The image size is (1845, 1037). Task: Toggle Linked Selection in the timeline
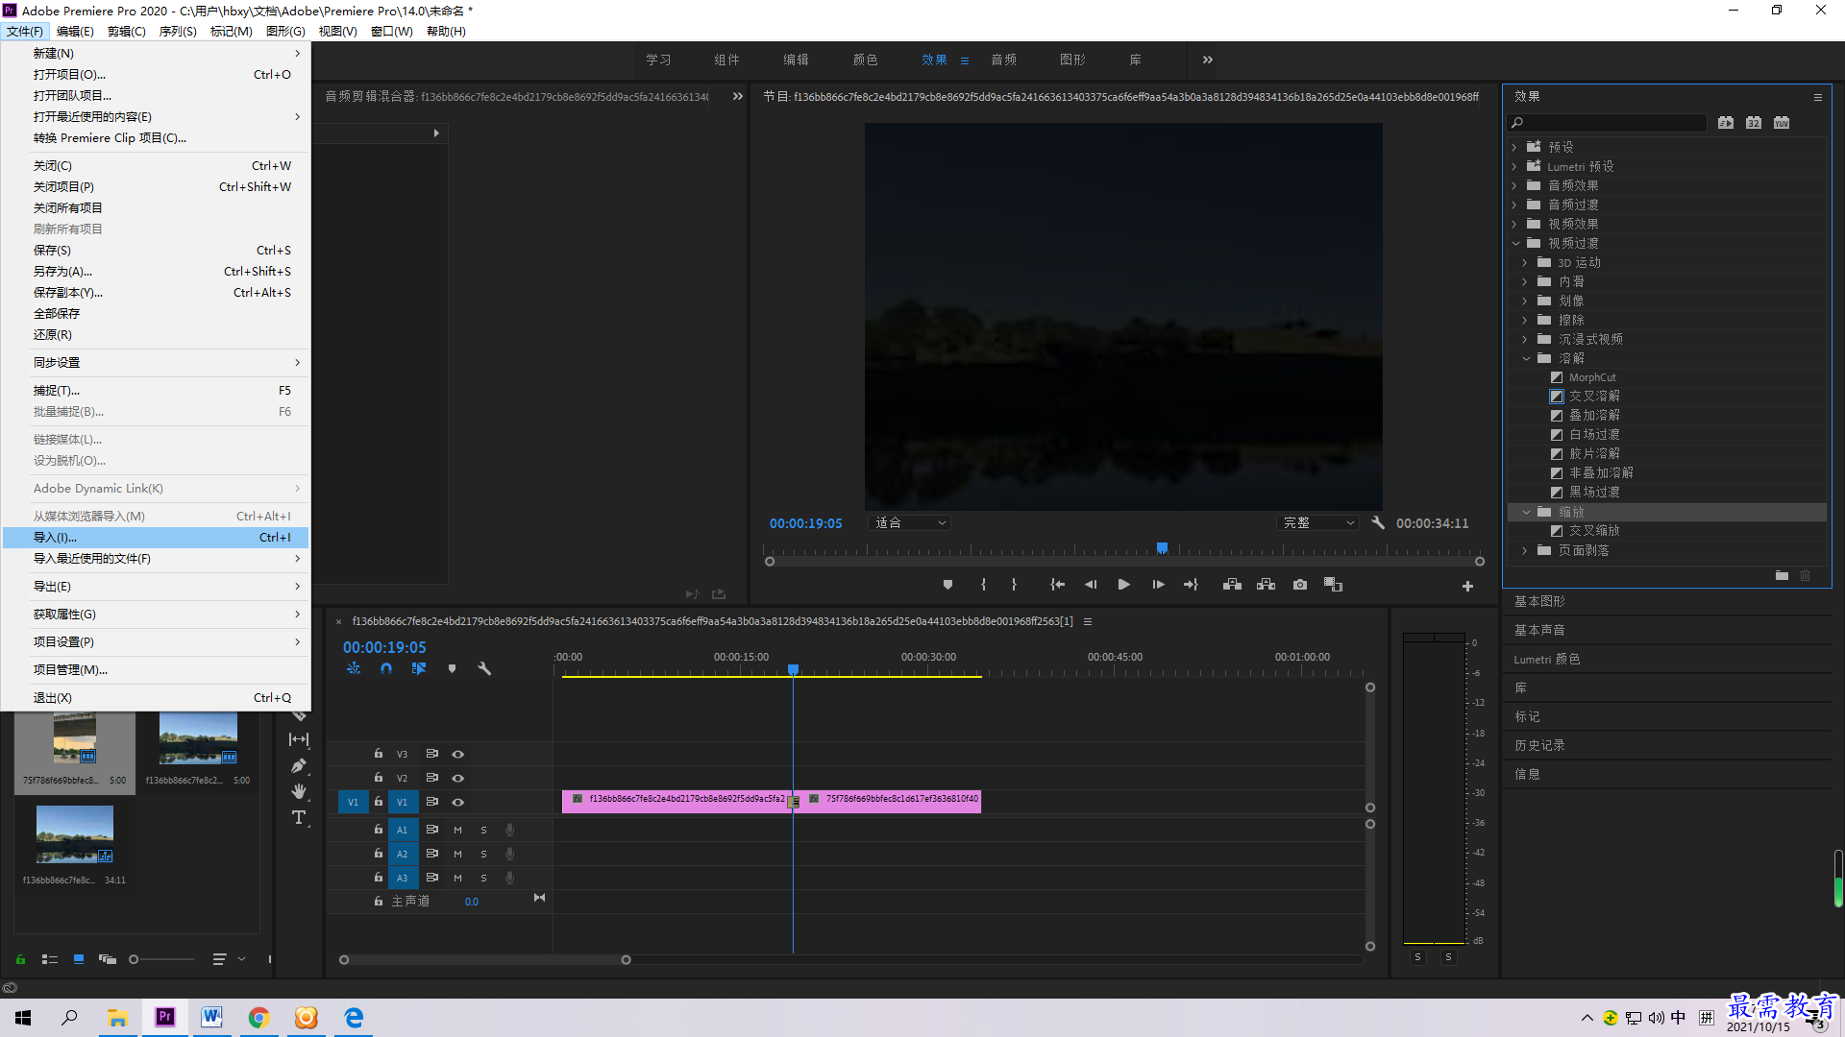tap(419, 668)
